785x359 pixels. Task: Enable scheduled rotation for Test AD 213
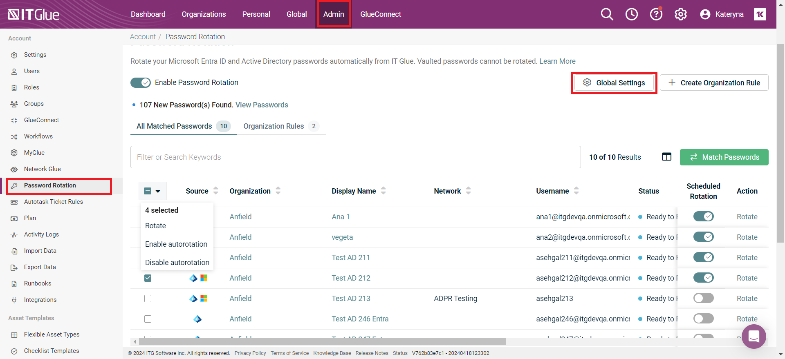(703, 298)
